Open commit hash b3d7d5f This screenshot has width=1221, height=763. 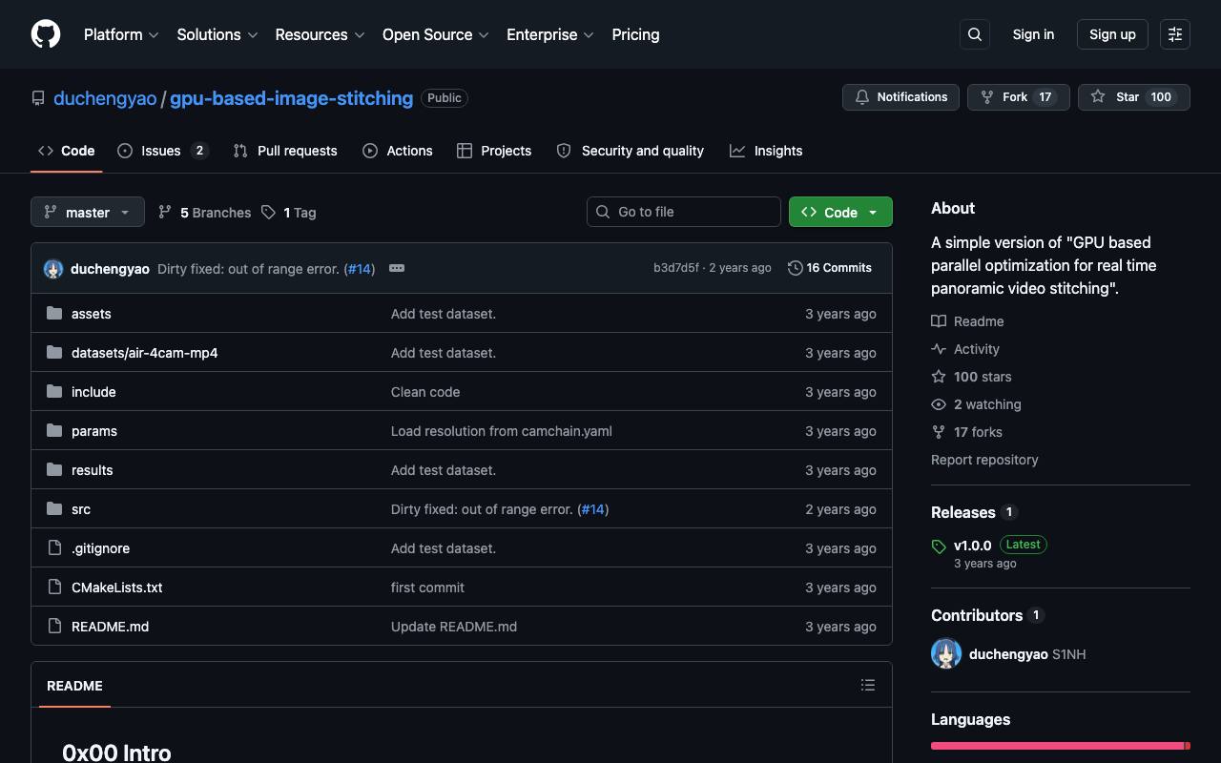pos(676,268)
